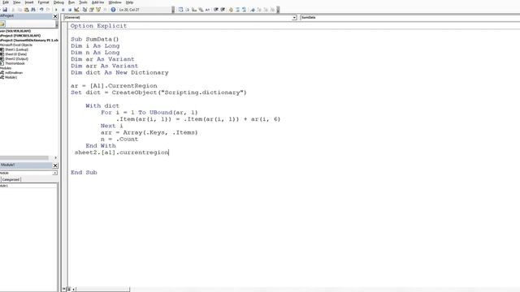The height and width of the screenshot is (292, 520).
Task: Click the Reset stop icon
Action: [x=70, y=10]
